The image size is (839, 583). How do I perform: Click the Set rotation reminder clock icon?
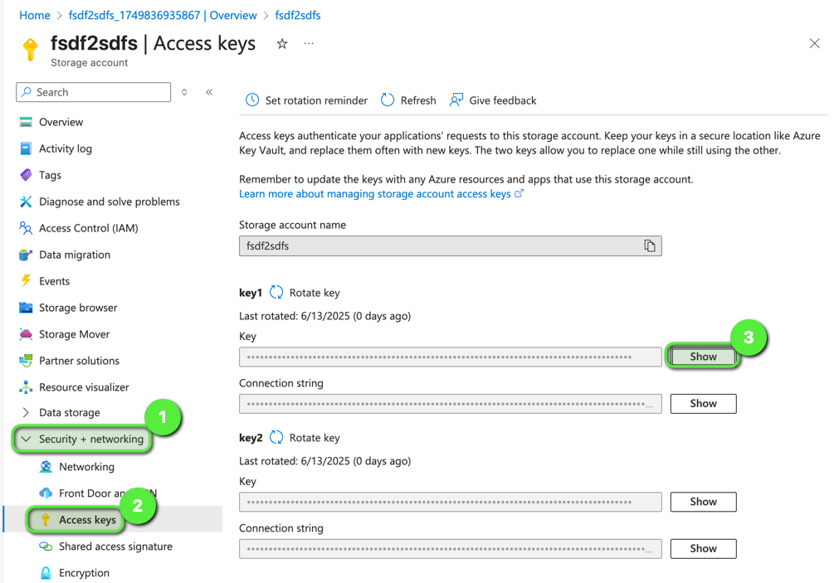[252, 100]
